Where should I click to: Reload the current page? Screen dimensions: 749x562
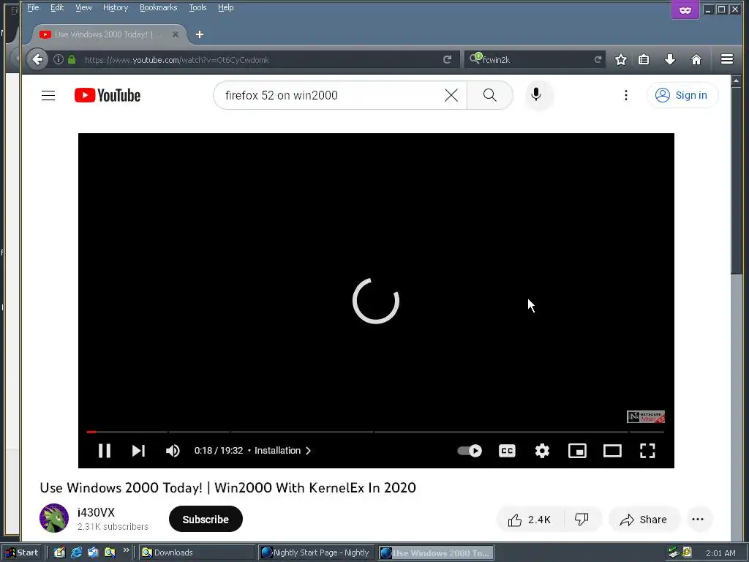(x=447, y=59)
